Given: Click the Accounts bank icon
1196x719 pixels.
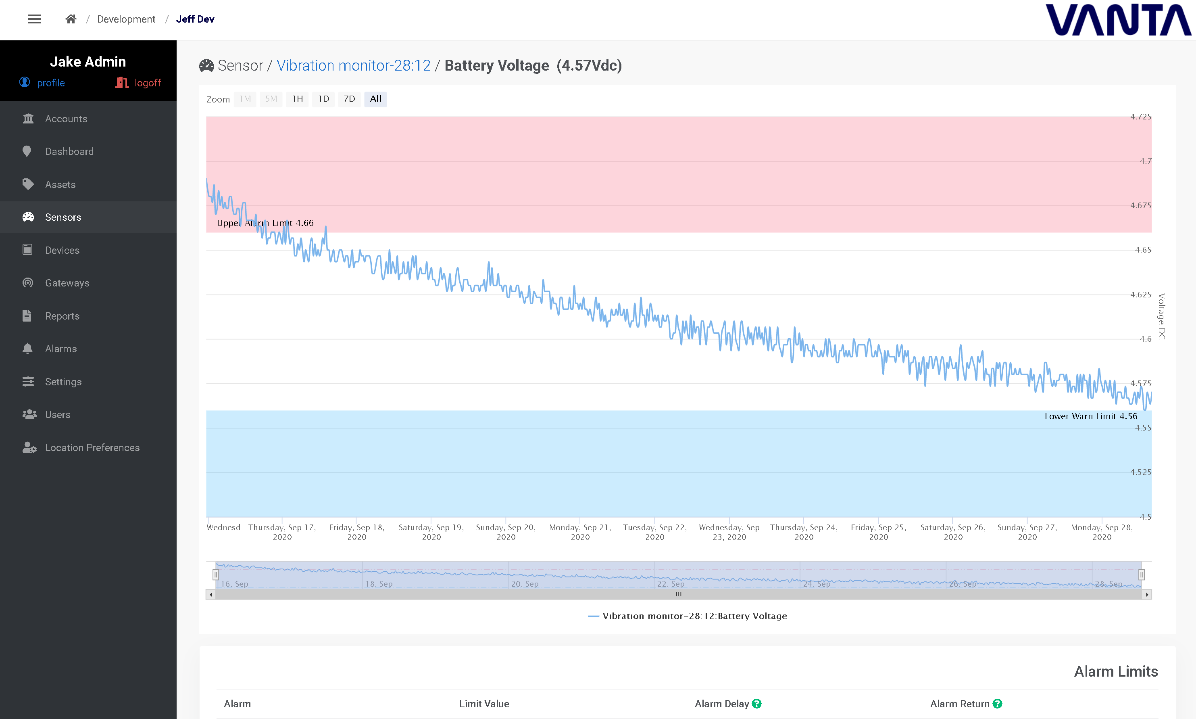Looking at the screenshot, I should 28,118.
